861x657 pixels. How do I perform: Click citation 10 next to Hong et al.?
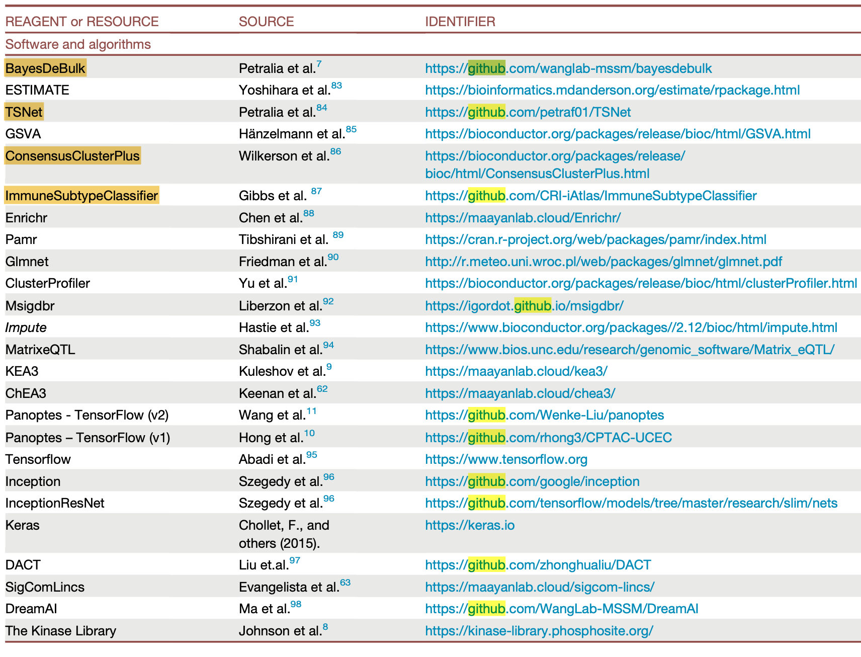pyautogui.click(x=309, y=433)
